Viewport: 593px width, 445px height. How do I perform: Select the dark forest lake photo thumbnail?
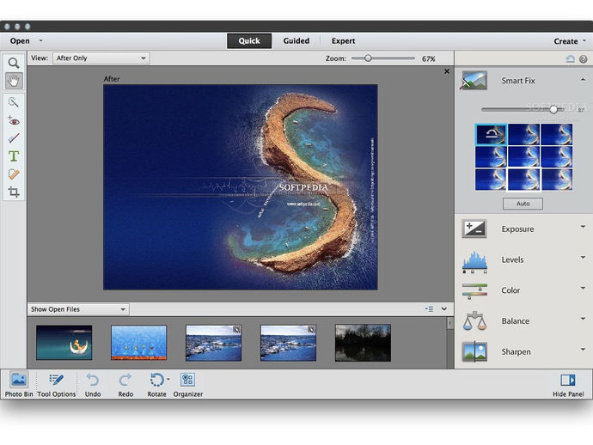point(363,343)
